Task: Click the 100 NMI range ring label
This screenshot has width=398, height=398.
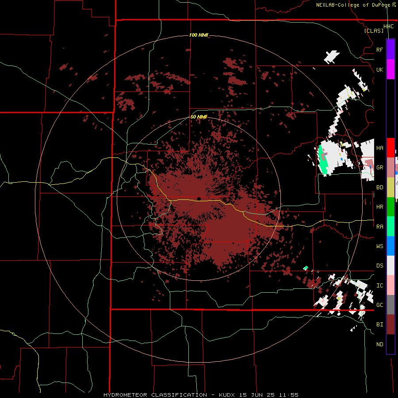Action: pos(199,35)
